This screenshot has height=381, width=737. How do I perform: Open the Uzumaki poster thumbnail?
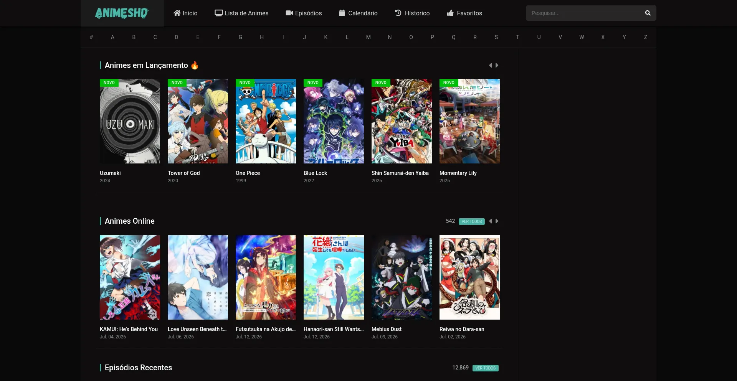coord(130,121)
